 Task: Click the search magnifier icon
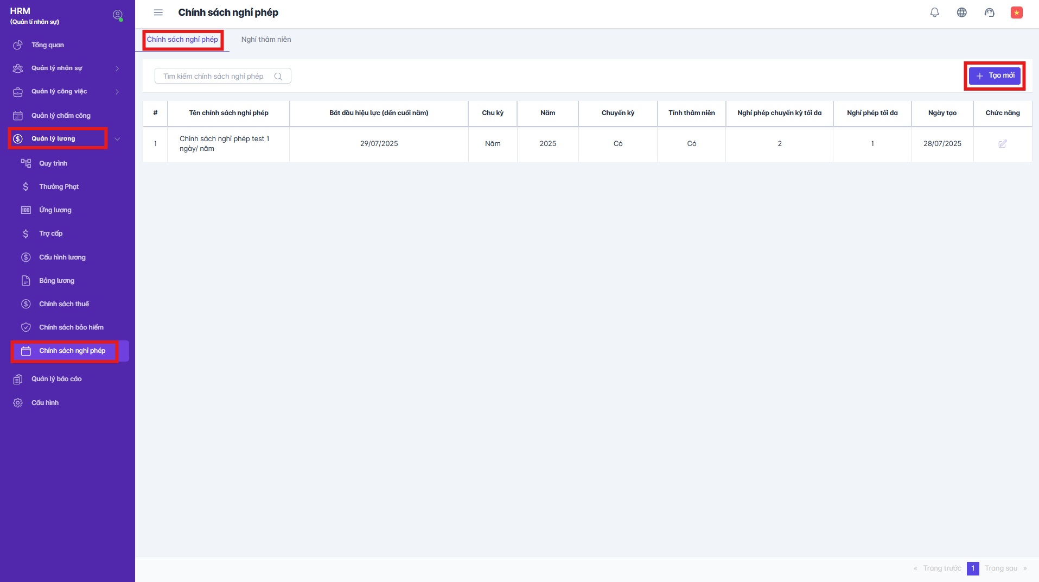click(278, 77)
